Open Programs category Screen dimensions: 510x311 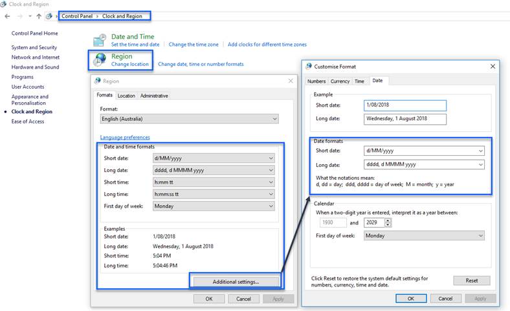coord(23,77)
